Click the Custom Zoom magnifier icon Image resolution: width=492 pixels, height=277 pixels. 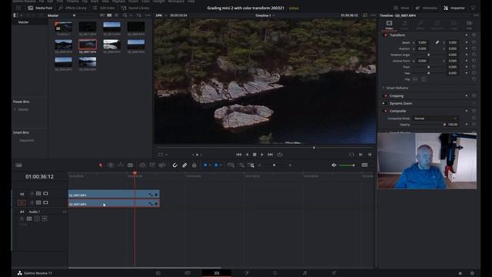pyautogui.click(x=251, y=165)
